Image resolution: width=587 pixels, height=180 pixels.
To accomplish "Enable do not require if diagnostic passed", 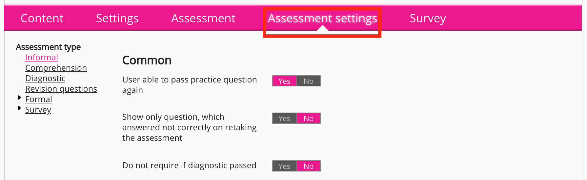I will pyautogui.click(x=284, y=166).
